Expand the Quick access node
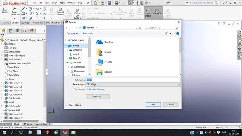This screenshot has height=136, width=242. [66, 40]
